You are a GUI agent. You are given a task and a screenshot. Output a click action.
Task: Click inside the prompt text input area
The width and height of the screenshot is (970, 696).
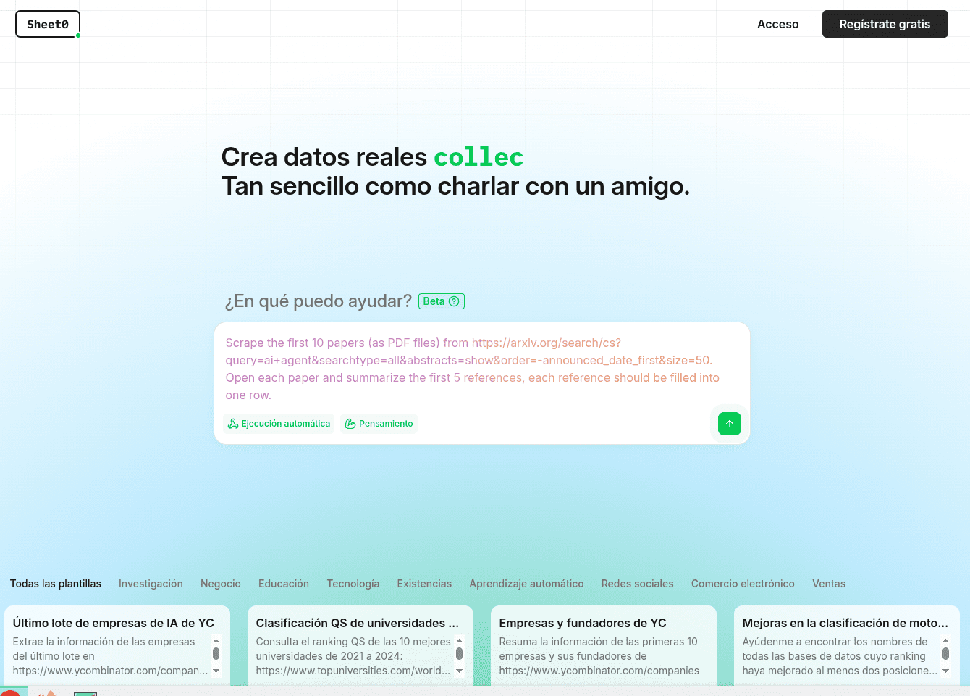coord(481,369)
